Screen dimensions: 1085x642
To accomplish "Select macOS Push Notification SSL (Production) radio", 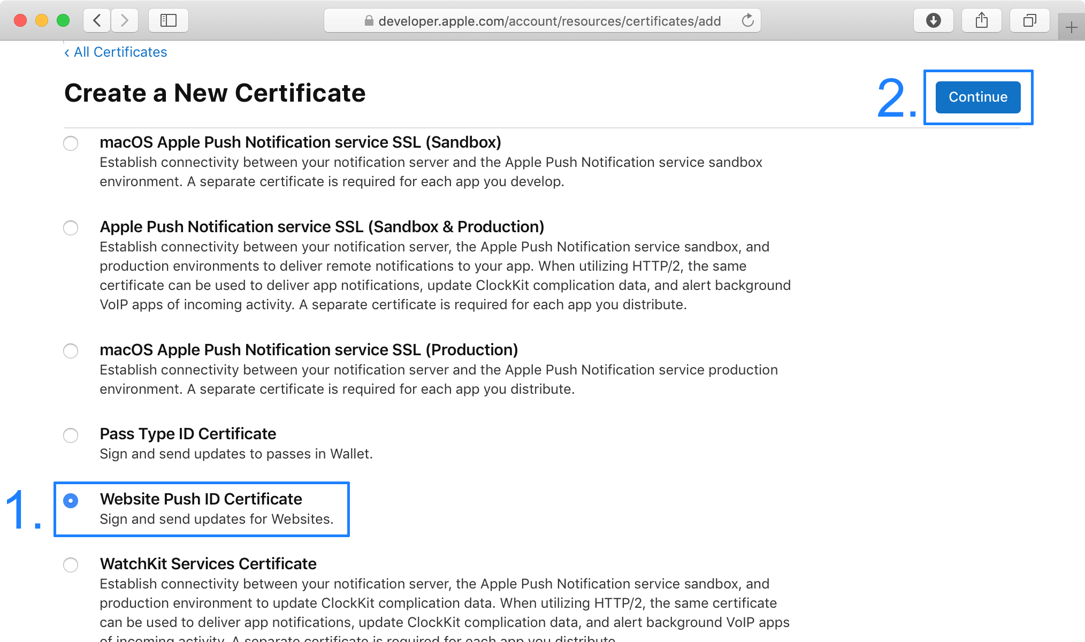I will pos(71,351).
